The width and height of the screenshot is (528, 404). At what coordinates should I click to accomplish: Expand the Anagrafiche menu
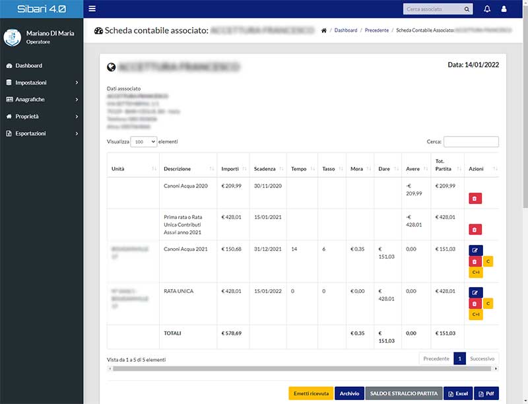click(x=42, y=99)
